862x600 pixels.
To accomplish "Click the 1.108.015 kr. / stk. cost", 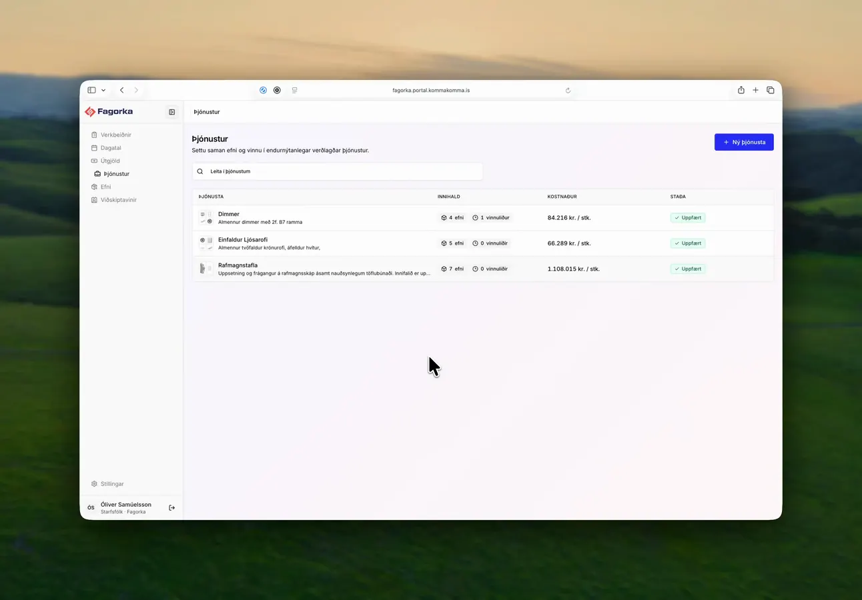I will click(574, 269).
